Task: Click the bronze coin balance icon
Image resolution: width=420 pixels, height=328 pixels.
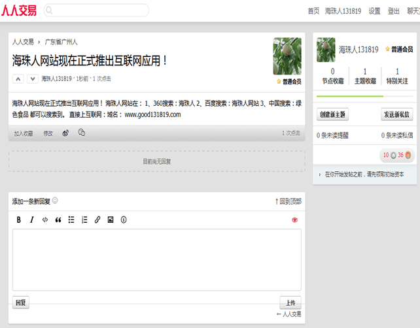Action: coord(408,155)
